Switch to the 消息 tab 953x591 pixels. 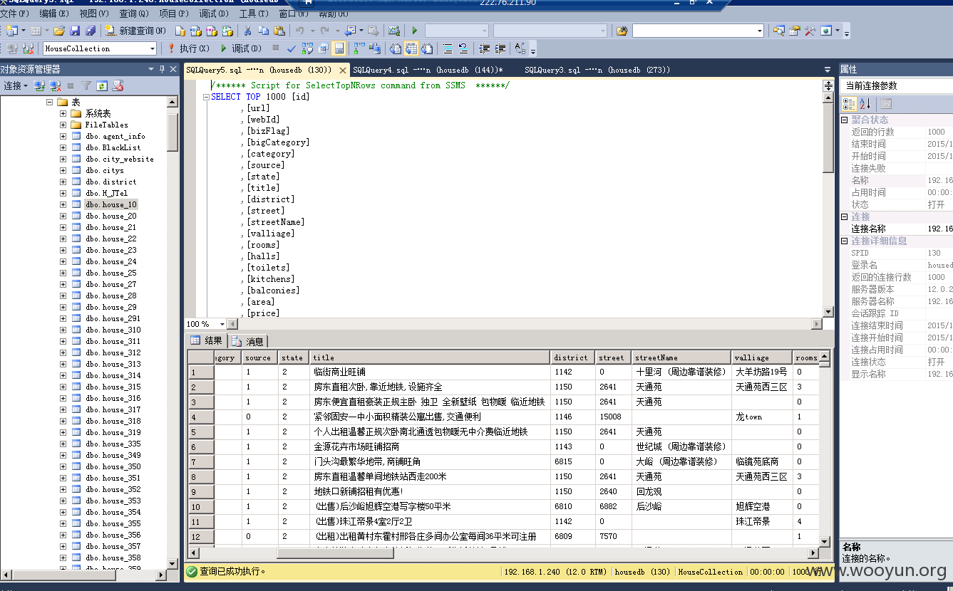[x=247, y=341]
